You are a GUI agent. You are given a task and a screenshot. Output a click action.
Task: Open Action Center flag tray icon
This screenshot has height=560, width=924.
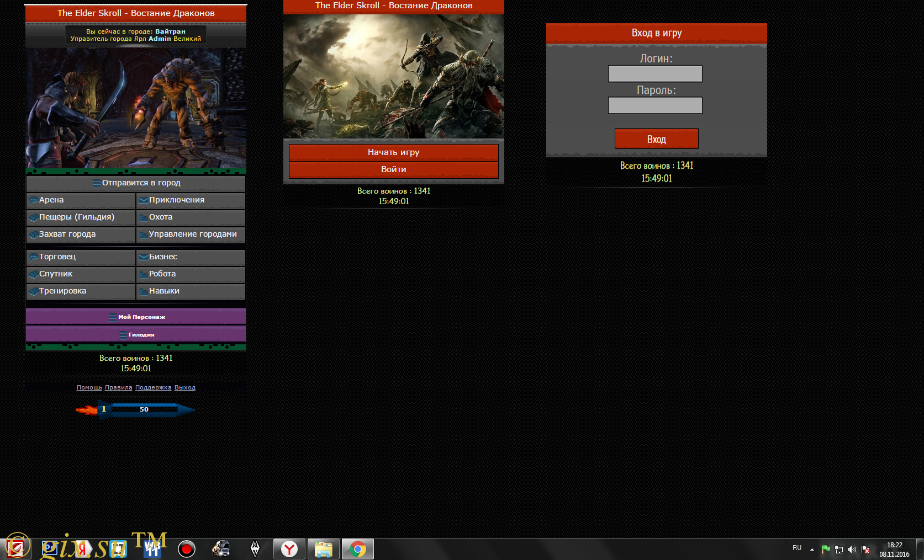click(x=865, y=550)
